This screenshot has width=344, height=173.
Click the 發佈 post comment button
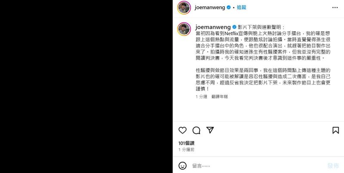(333, 166)
